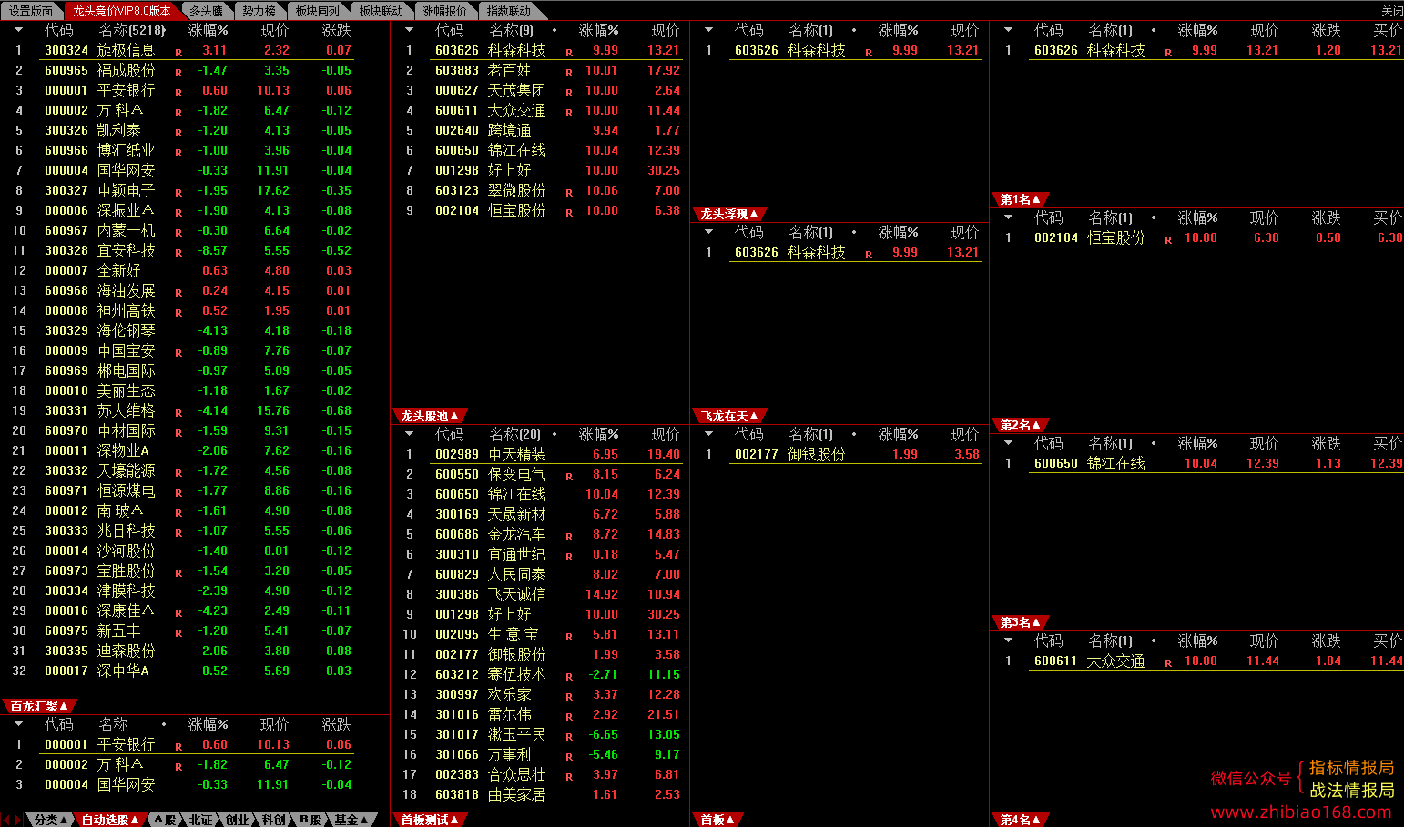
Task: Click the R marker beside 兆日科技
Action: [178, 533]
